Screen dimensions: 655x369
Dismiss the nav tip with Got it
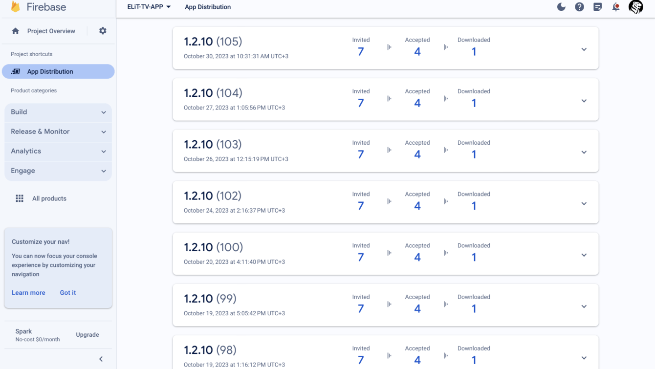click(x=68, y=293)
